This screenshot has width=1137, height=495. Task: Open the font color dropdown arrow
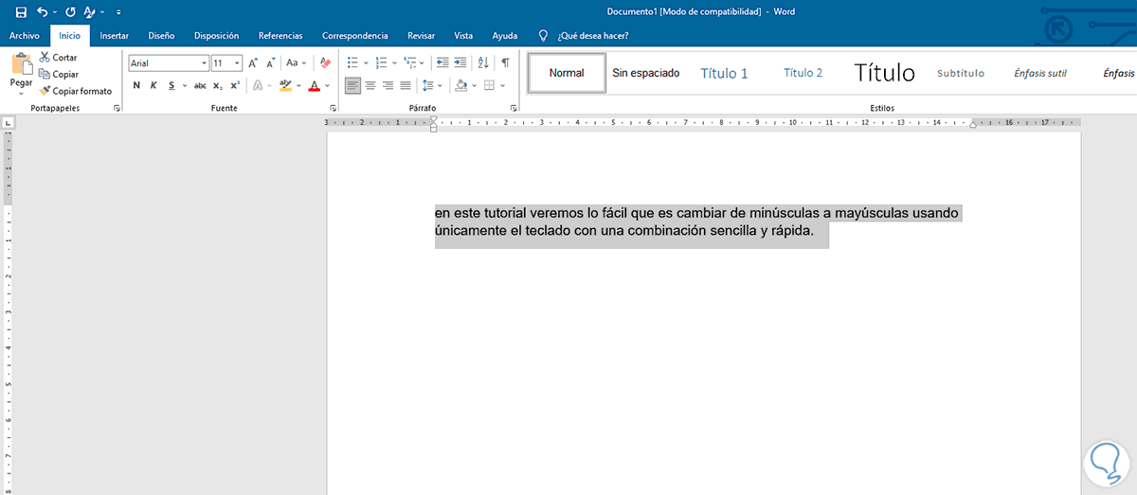click(x=328, y=85)
